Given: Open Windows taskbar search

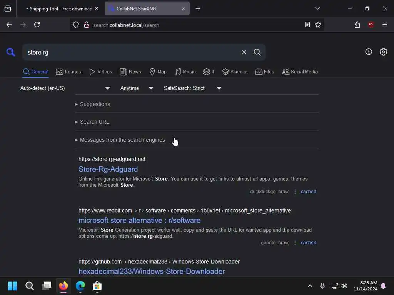Looking at the screenshot, I should click(x=29, y=286).
